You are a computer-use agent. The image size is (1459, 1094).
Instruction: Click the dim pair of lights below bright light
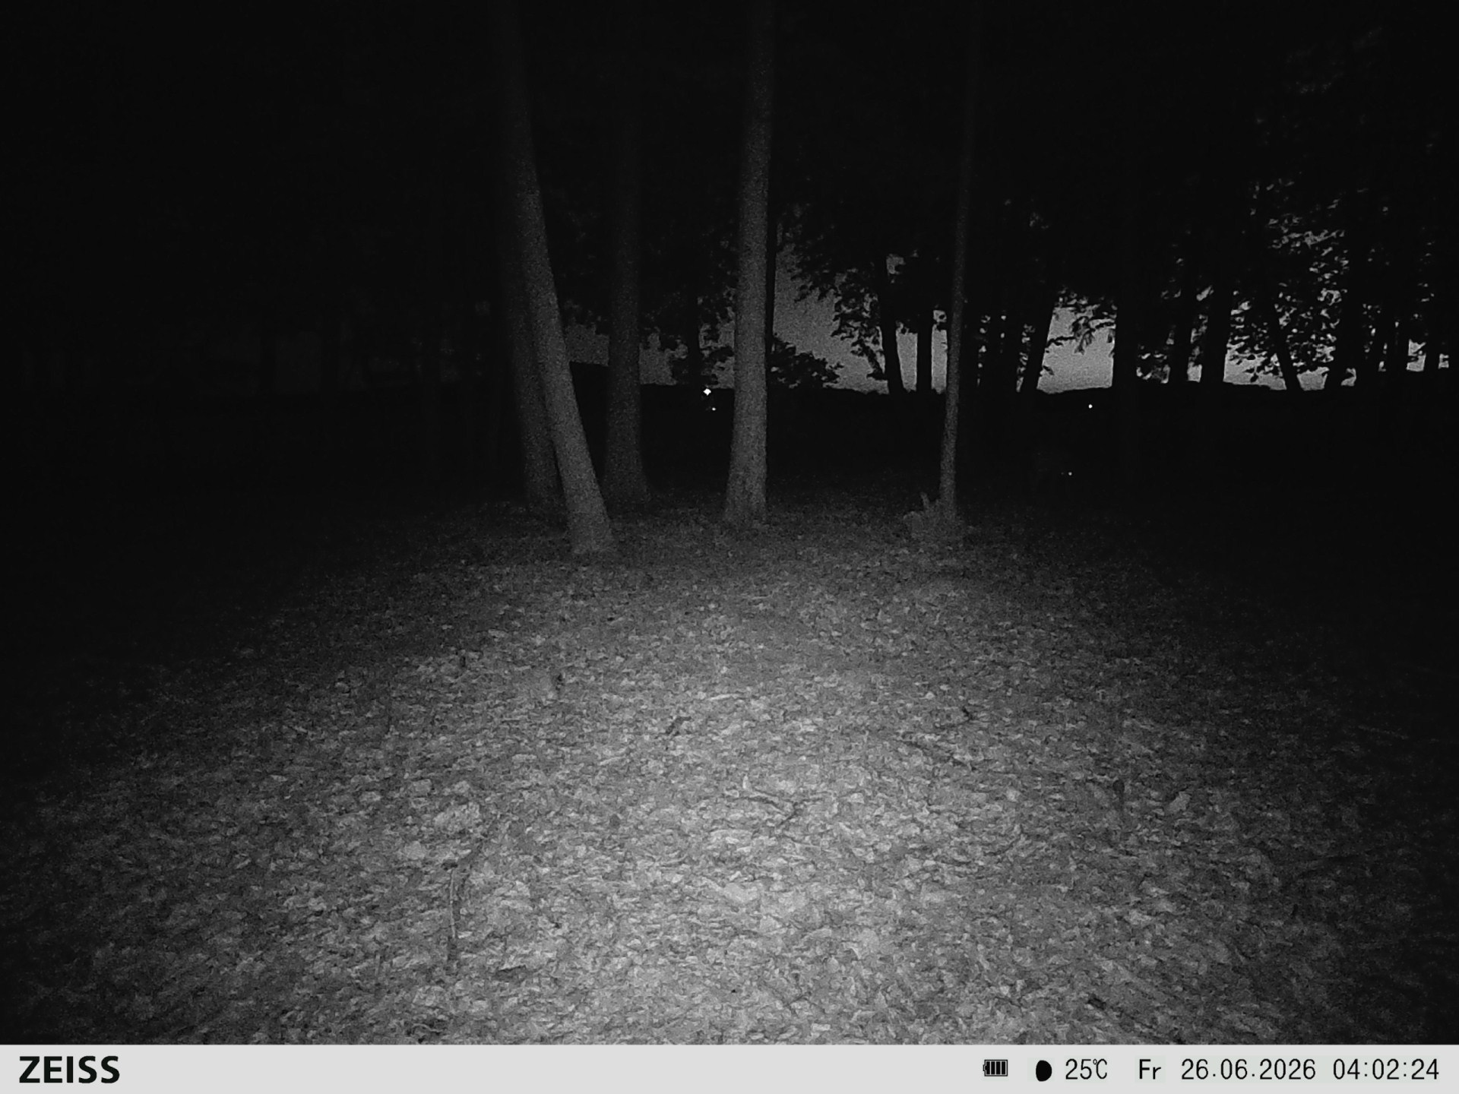[713, 409]
